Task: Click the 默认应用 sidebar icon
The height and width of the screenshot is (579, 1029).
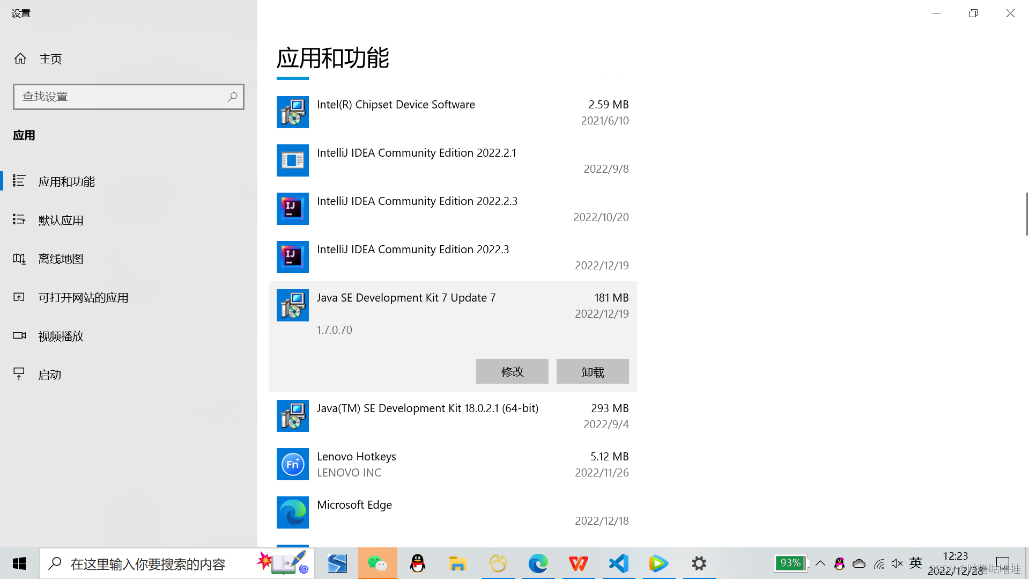Action: pyautogui.click(x=19, y=219)
